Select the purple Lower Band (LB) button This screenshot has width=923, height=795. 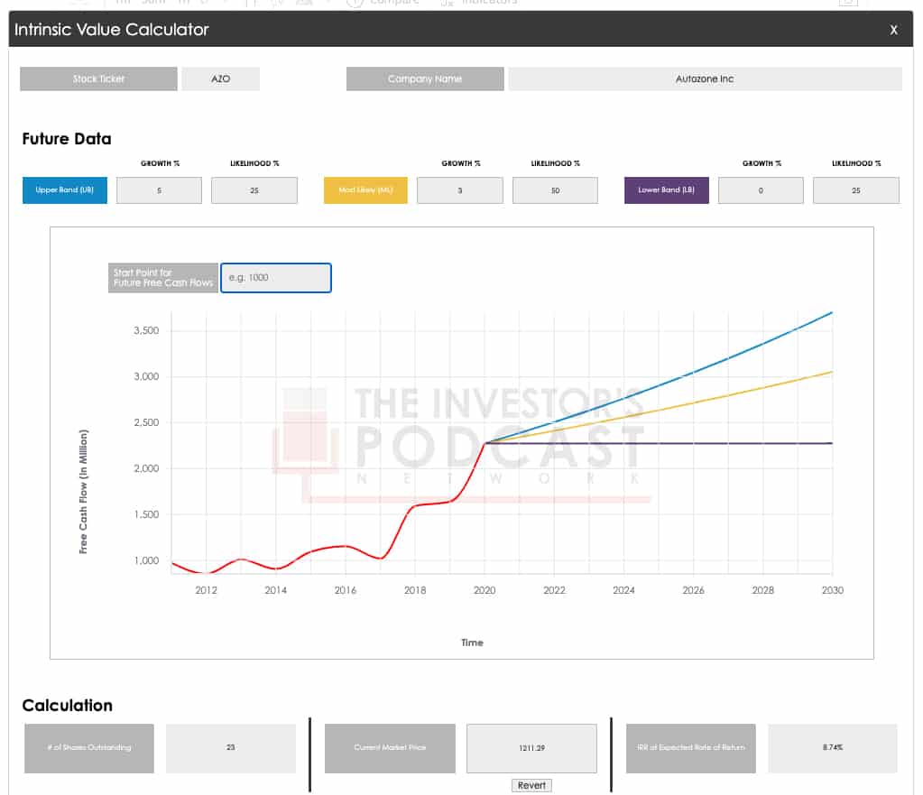click(667, 190)
